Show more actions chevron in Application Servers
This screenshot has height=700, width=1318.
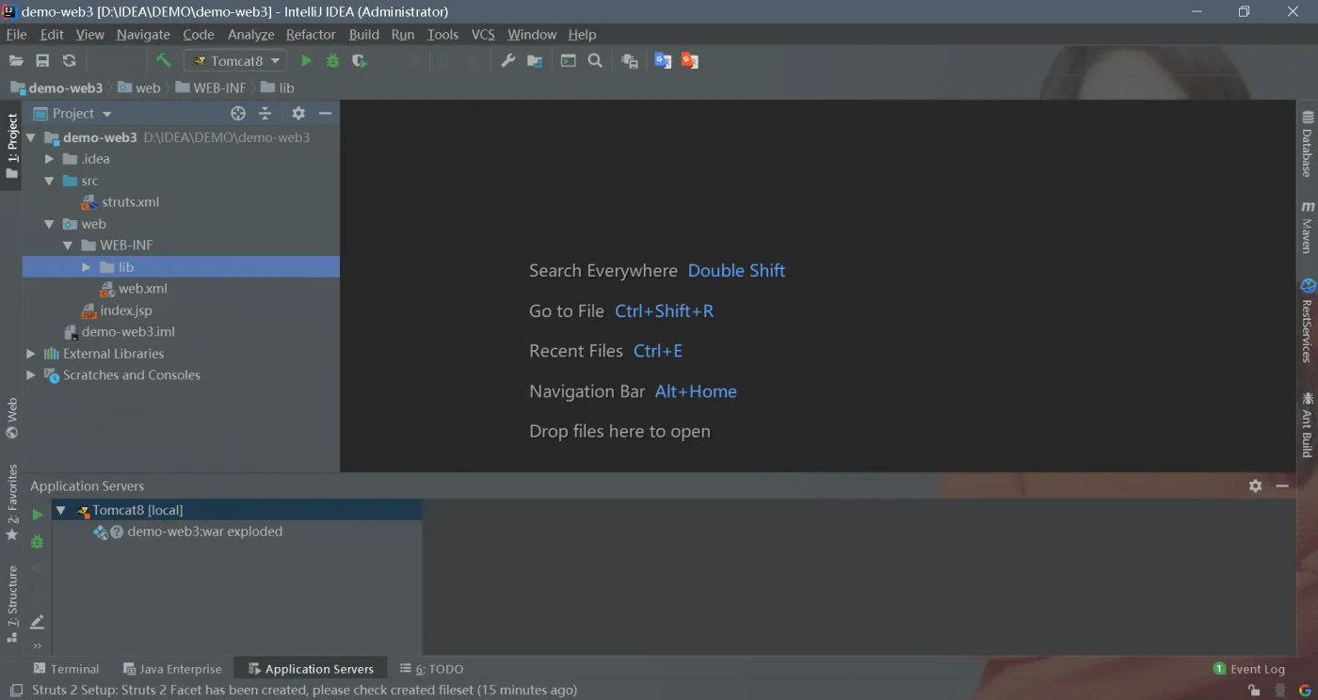pos(37,645)
